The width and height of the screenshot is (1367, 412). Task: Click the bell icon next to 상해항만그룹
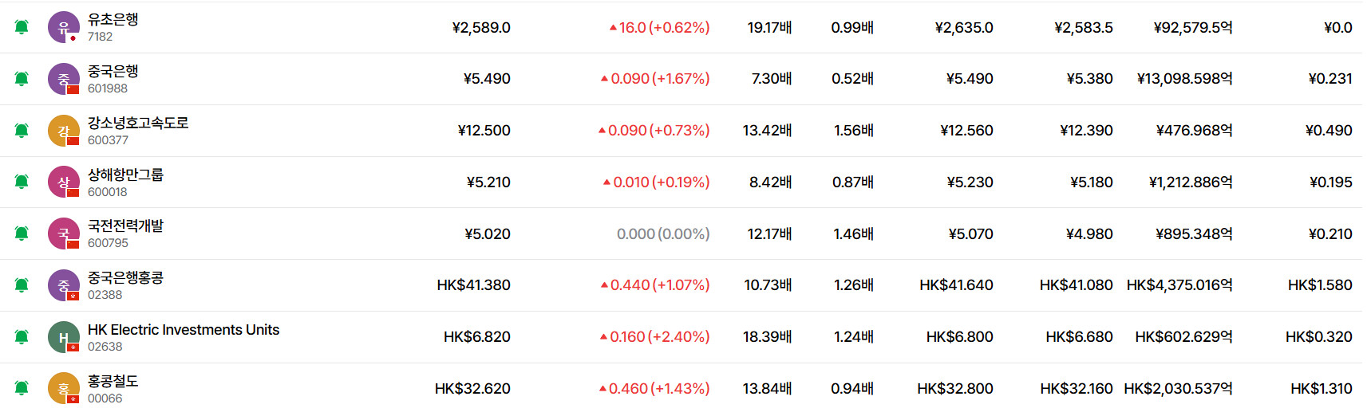pos(22,182)
